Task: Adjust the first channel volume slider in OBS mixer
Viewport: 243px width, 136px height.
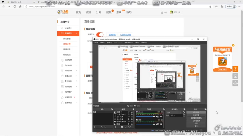Action: point(145,117)
